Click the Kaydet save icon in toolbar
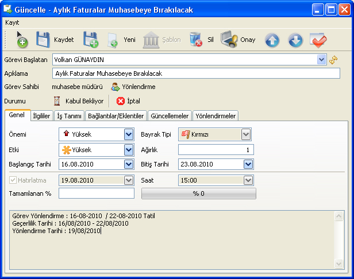The height and width of the screenshot is (279, 354). pyautogui.click(x=44, y=40)
